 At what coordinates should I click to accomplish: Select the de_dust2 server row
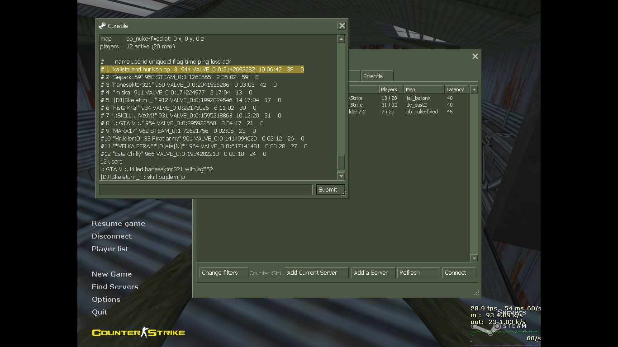click(409, 105)
